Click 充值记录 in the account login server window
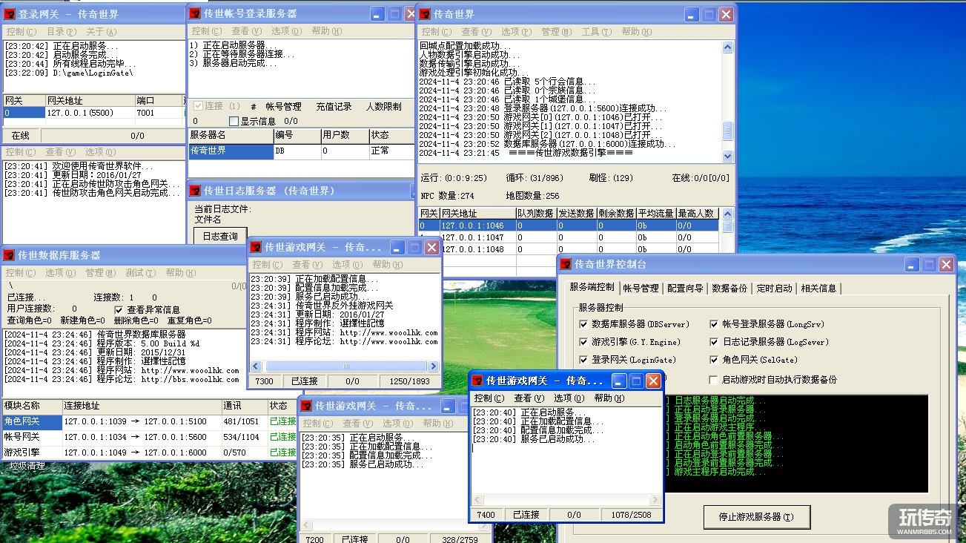Screen dimensions: 966x543 pos(334,107)
